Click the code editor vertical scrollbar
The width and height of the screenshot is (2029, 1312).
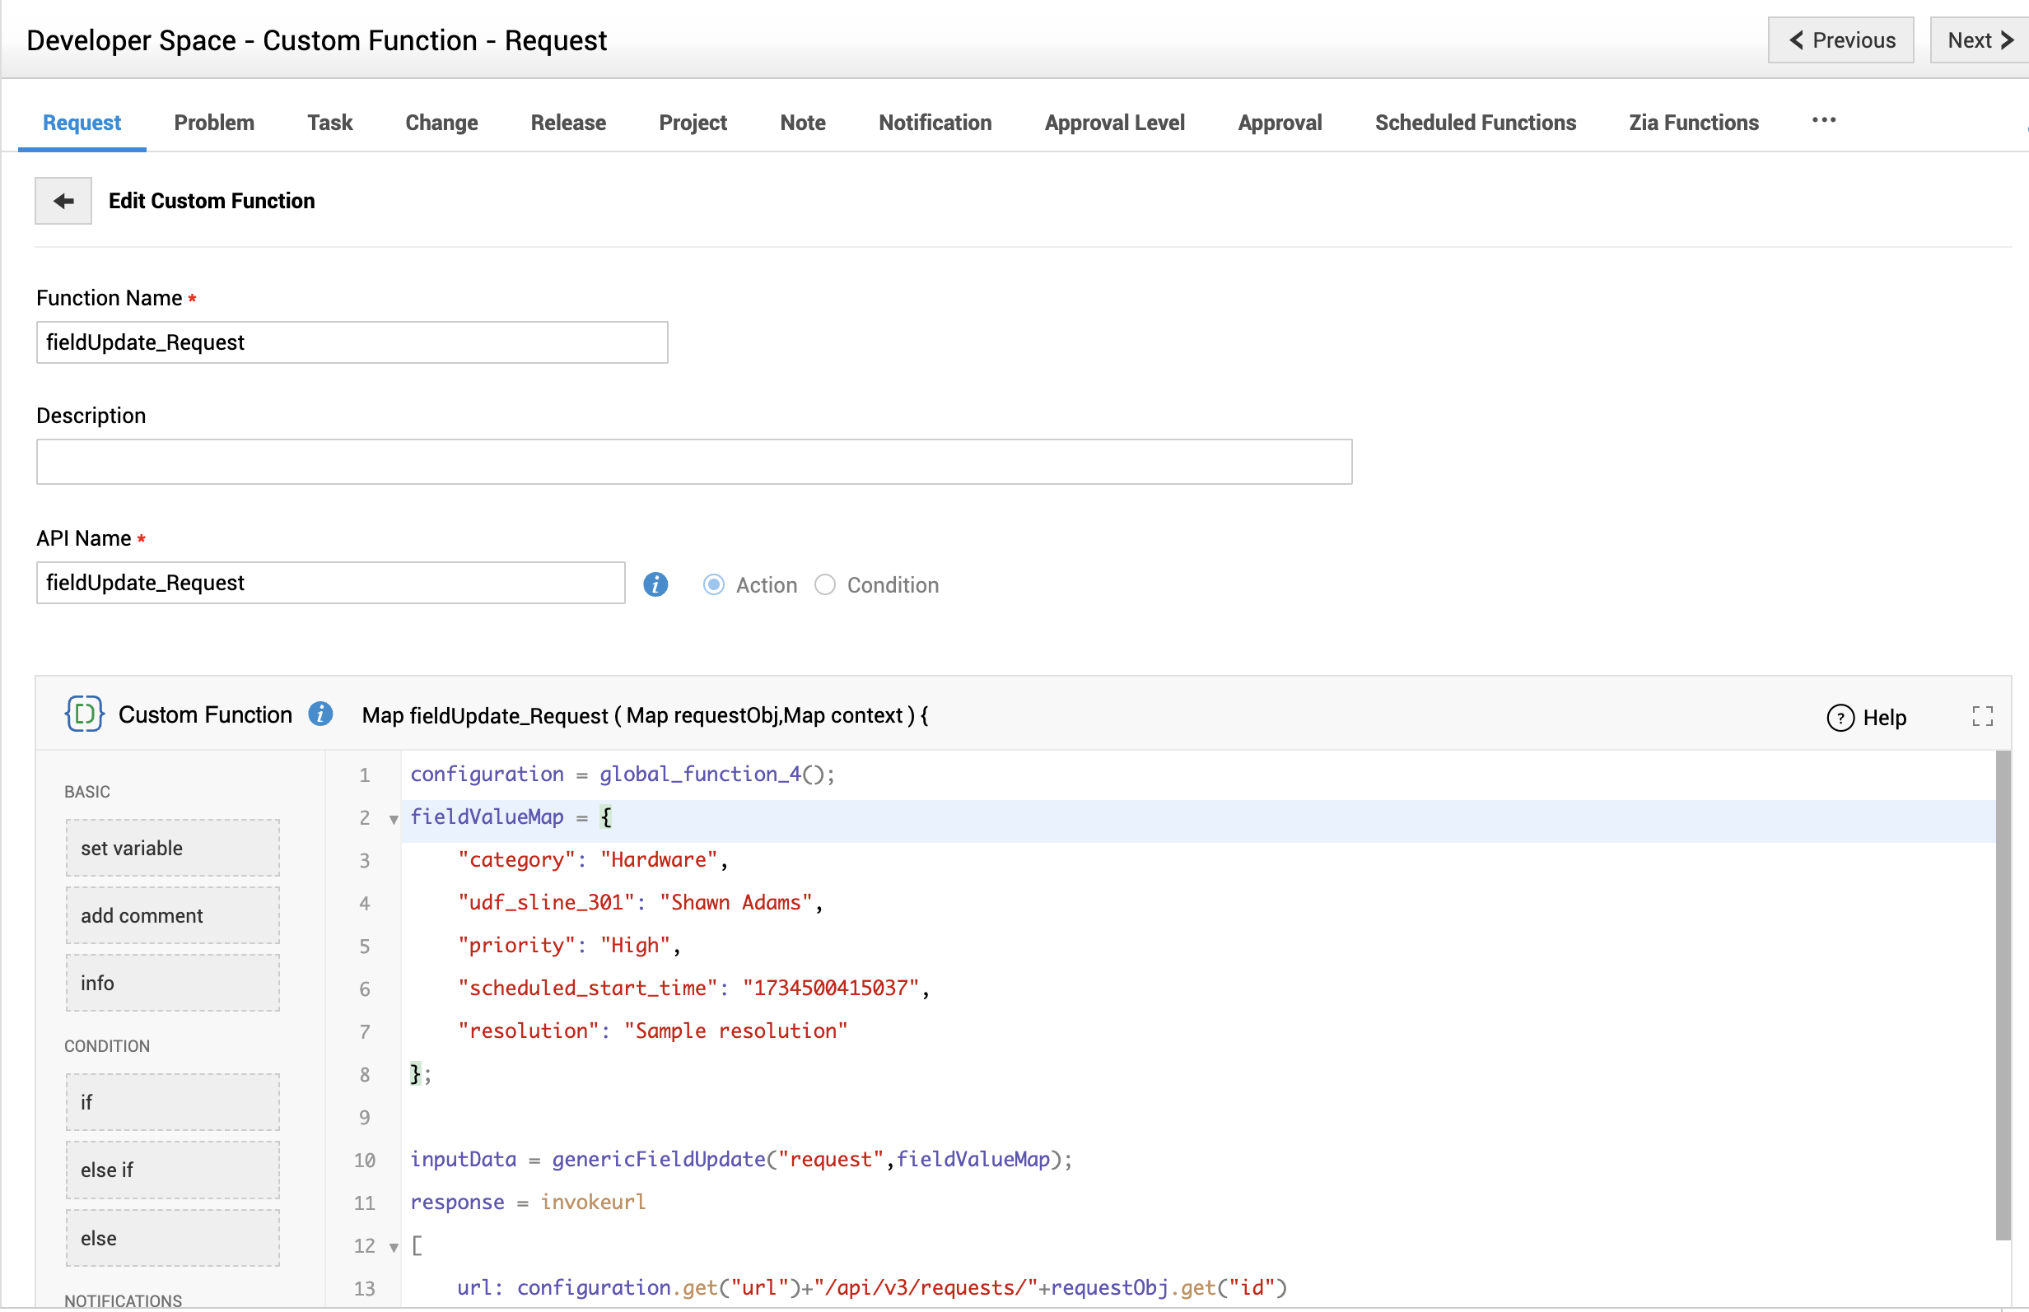[2002, 993]
